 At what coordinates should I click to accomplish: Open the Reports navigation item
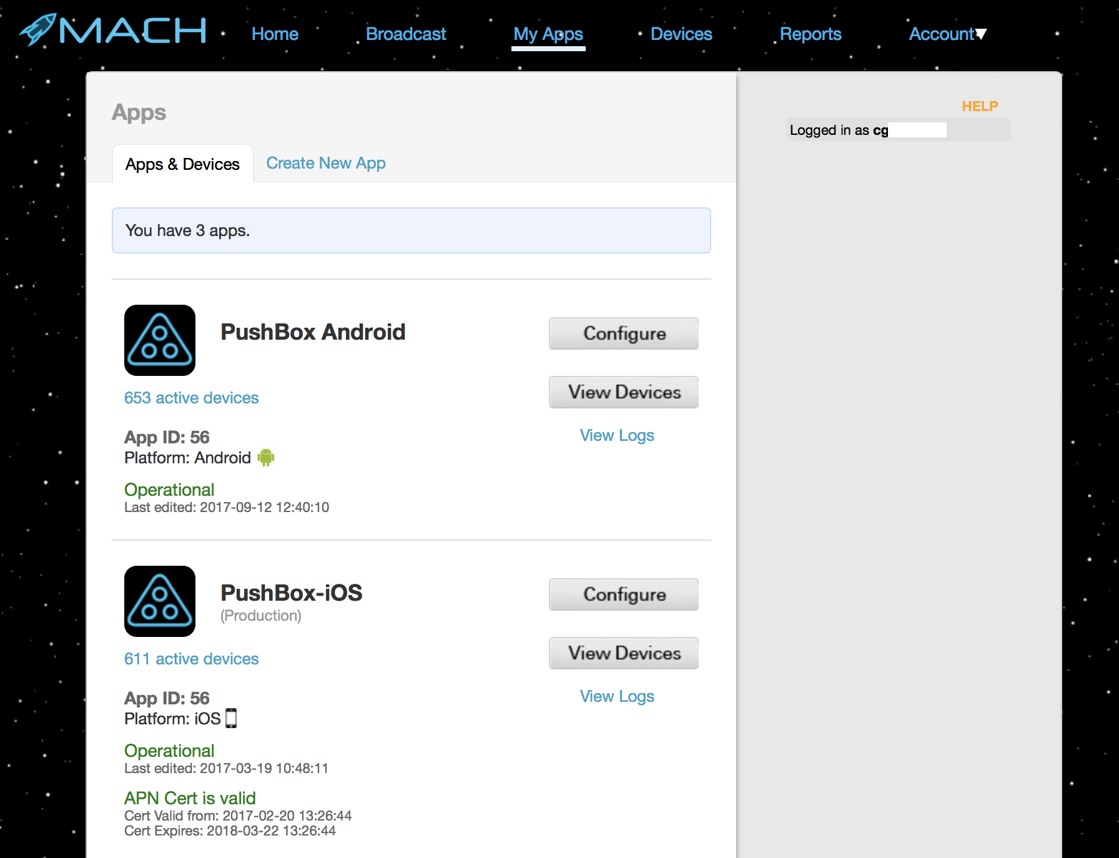tap(811, 34)
